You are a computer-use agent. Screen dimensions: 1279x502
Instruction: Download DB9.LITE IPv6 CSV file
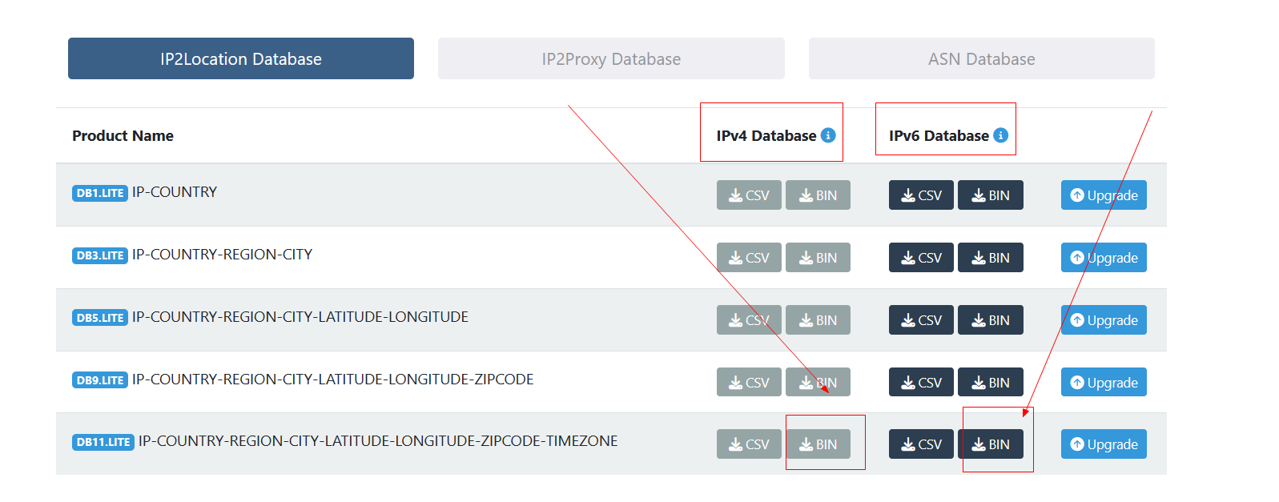click(921, 382)
